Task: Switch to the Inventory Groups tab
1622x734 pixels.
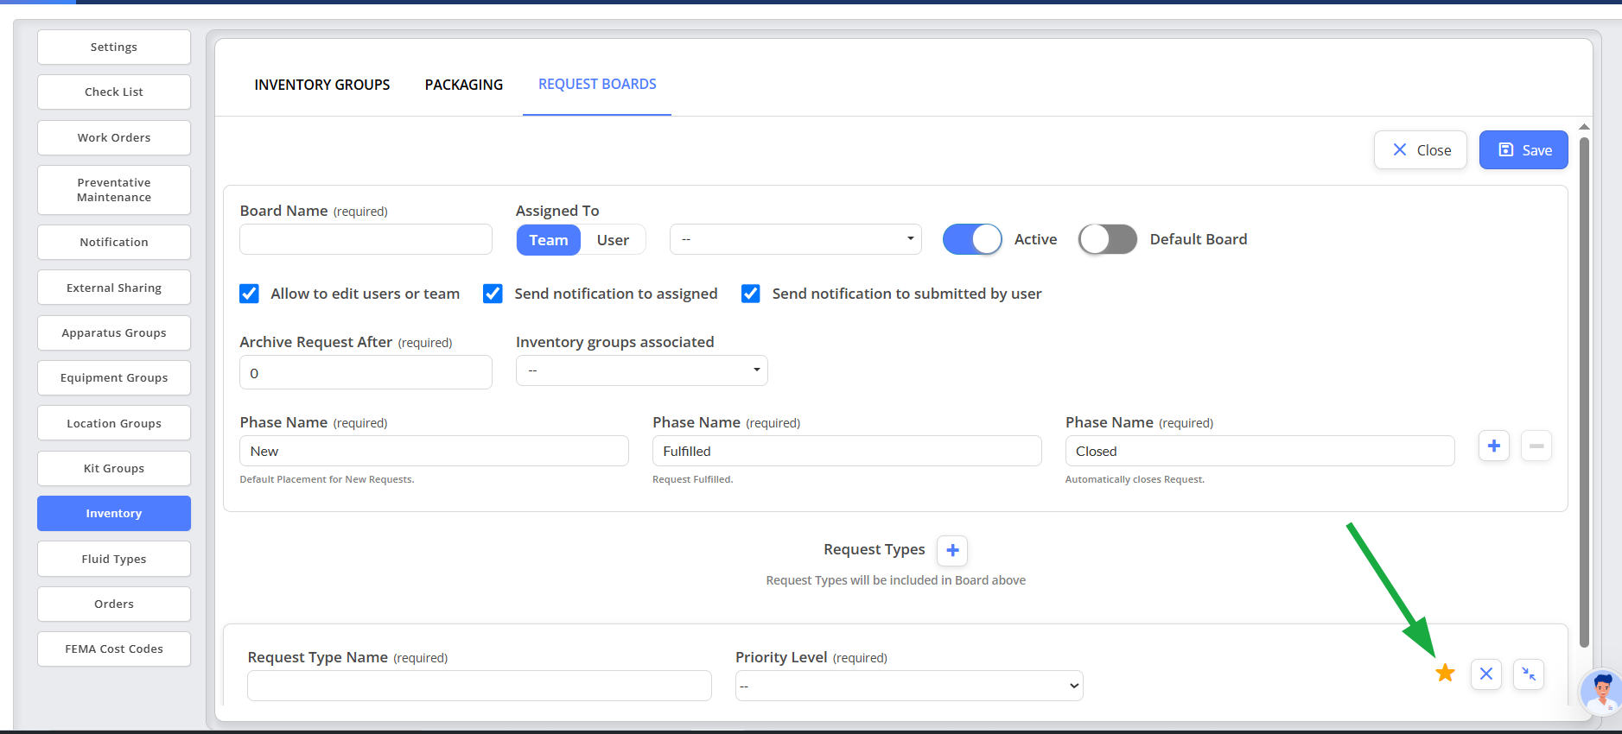Action: [x=321, y=85]
